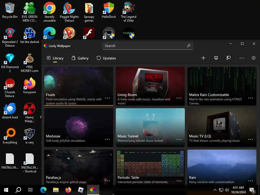Open Task View on the taskbar
260x195 pixels.
pos(30,190)
